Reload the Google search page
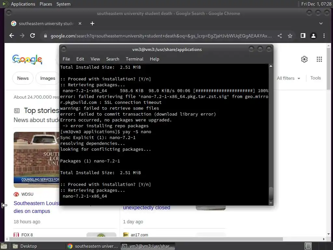This screenshot has height=250, width=333. [x=33, y=36]
